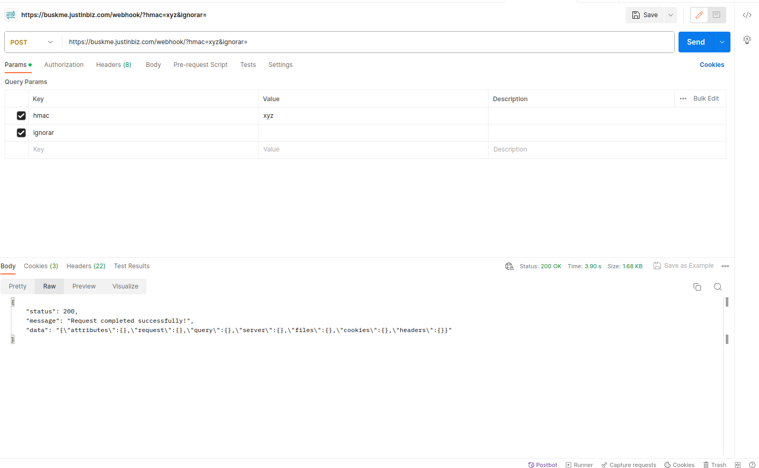Screen dimensions: 759x468
Task: Open the response Headers (22) tab
Action: 86,266
